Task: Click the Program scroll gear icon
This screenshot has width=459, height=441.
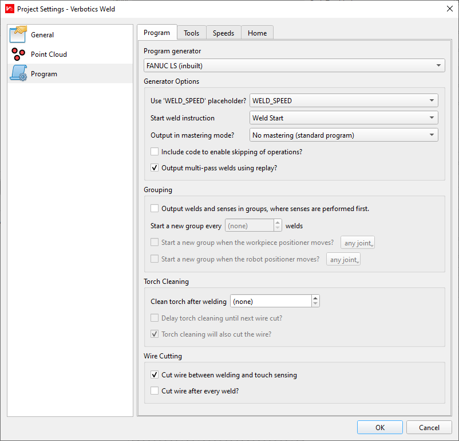Action: click(18, 73)
